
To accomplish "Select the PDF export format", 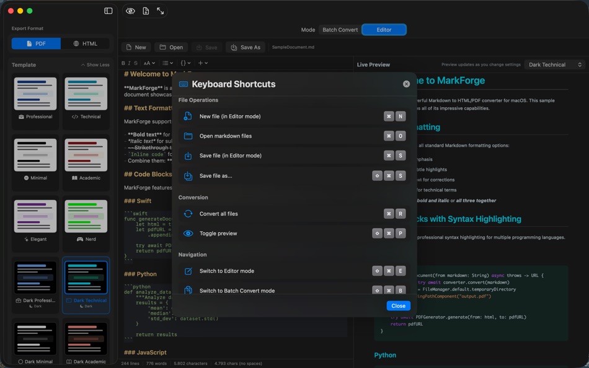I will click(34, 43).
